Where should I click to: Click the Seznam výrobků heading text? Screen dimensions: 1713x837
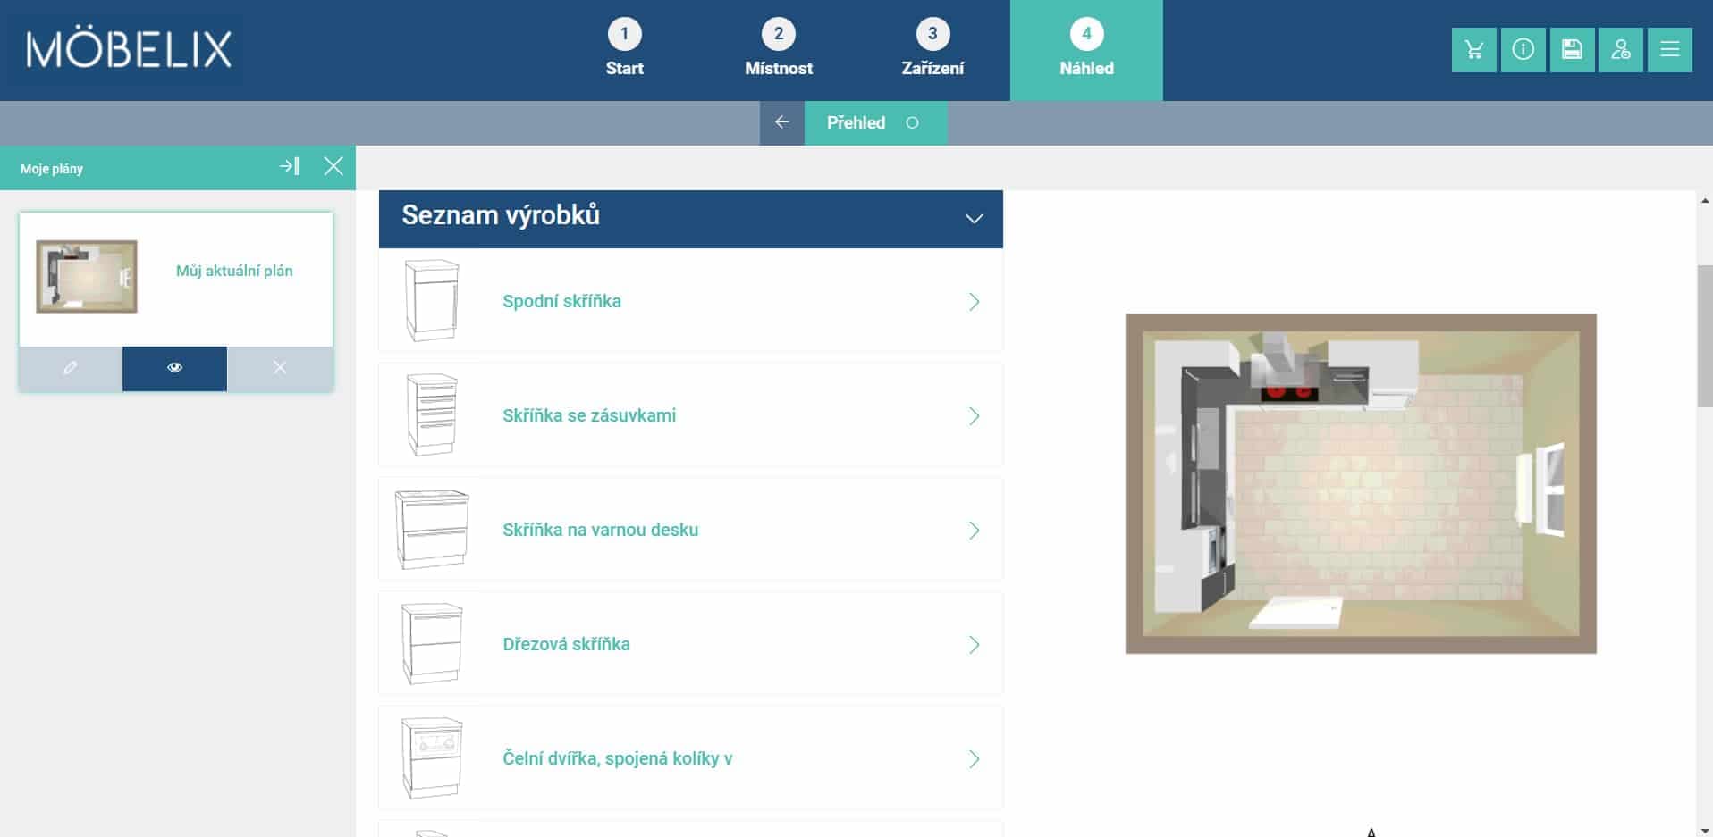[501, 215]
